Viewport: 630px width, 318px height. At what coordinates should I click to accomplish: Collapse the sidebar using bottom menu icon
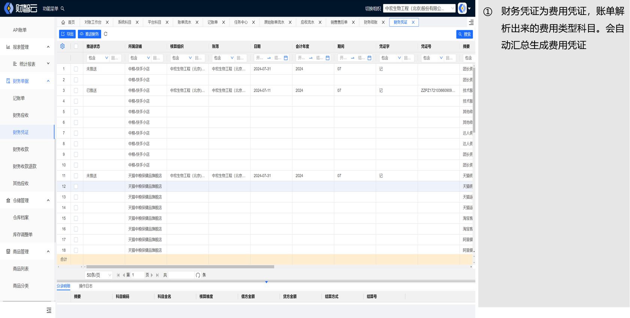click(49, 310)
